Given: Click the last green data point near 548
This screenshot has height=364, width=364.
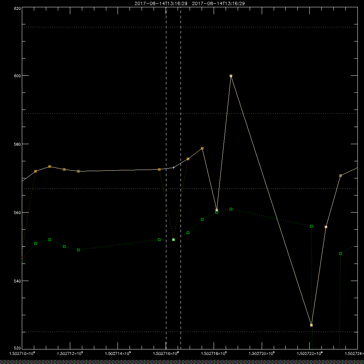Looking at the screenshot, I should click(x=341, y=253).
